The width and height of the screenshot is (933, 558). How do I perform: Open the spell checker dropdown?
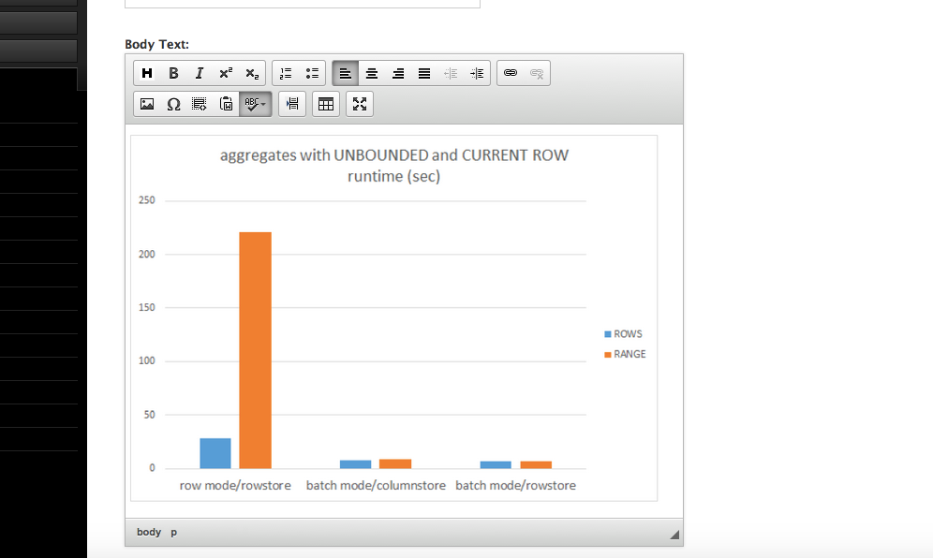click(255, 104)
